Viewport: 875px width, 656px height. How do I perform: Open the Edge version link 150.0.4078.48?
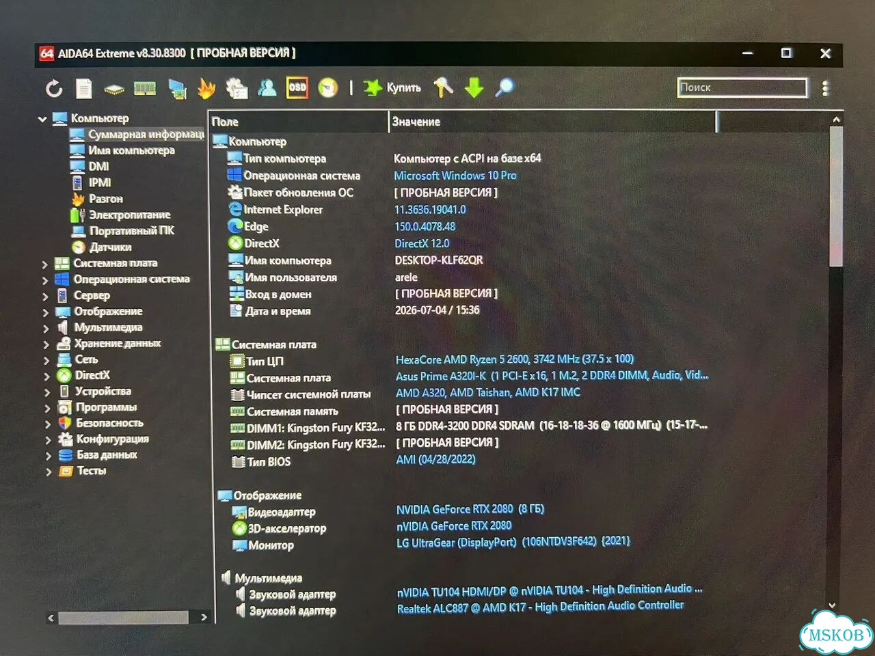[x=425, y=226]
